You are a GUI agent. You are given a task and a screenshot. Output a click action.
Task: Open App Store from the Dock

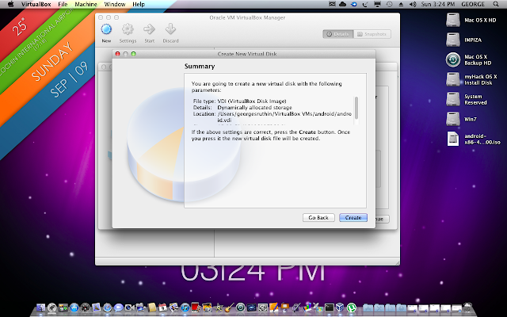pyautogui.click(x=74, y=307)
